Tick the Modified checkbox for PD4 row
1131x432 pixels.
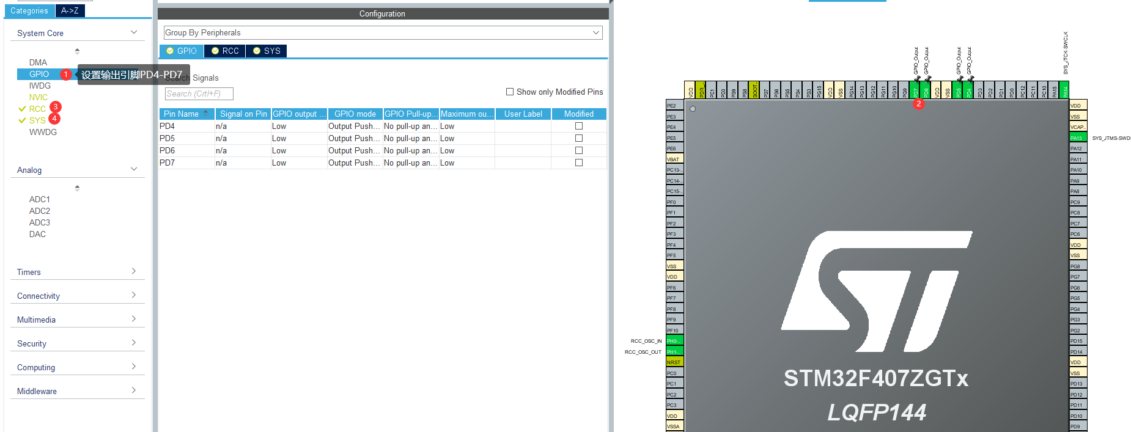579,126
